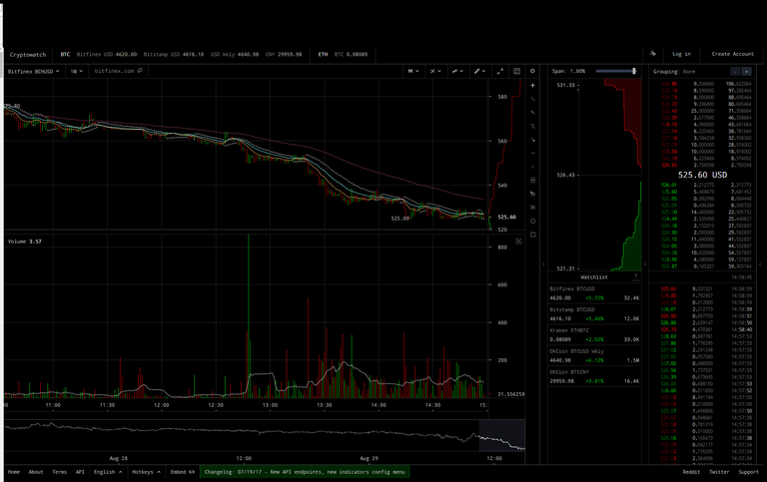Open the 1m interval dropdown

click(x=76, y=72)
